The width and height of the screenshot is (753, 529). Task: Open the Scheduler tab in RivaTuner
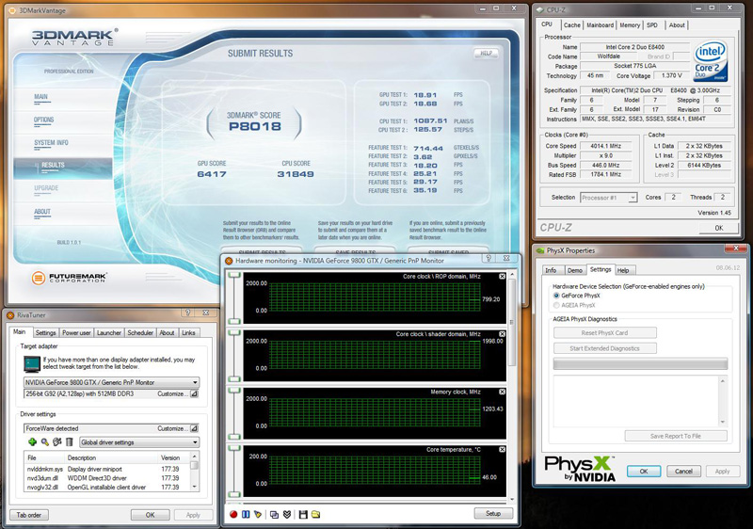tap(140, 332)
